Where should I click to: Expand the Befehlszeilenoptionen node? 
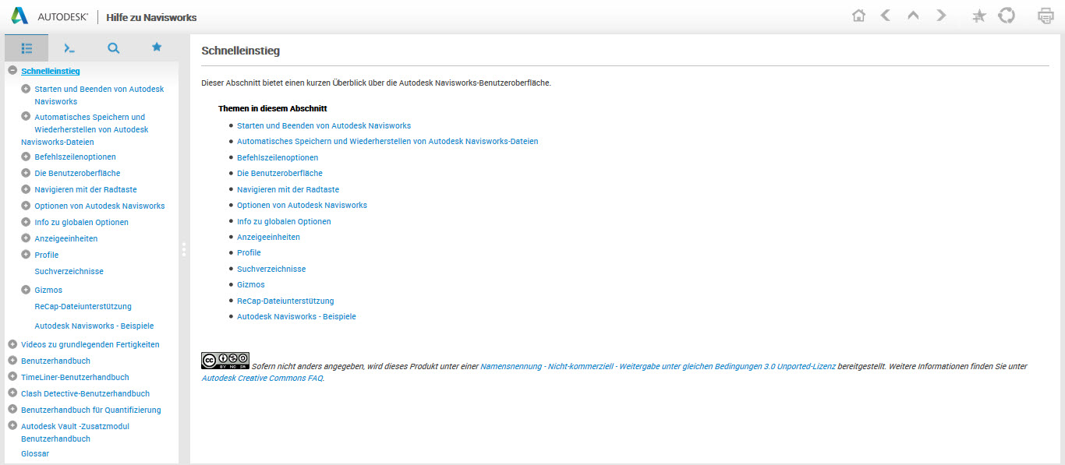[26, 157]
